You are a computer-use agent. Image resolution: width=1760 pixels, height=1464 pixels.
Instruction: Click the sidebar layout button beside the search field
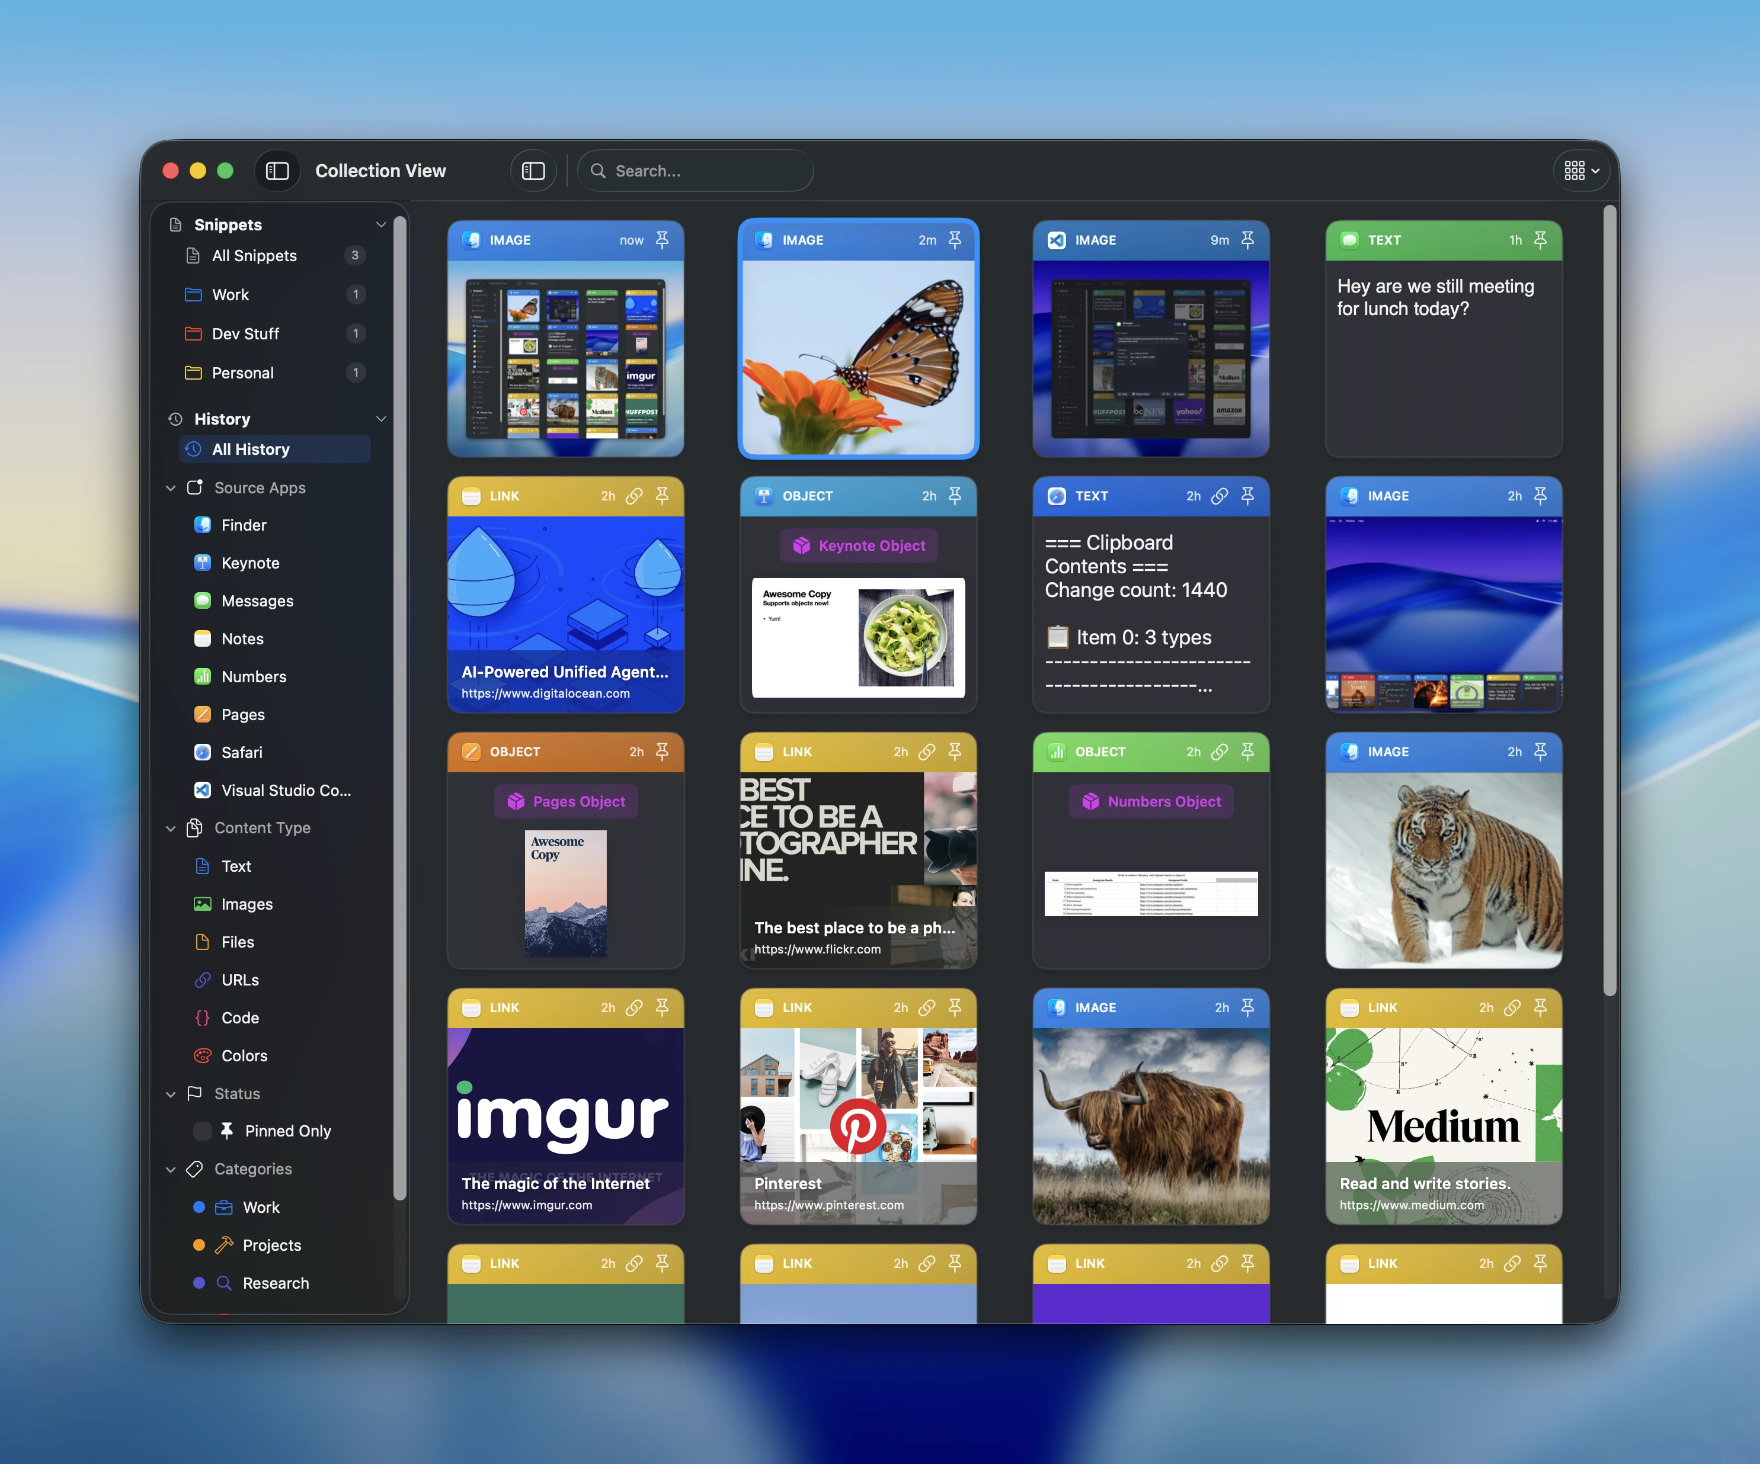click(534, 171)
